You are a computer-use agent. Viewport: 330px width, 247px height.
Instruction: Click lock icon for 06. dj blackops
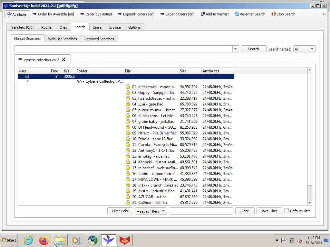coord(128,115)
